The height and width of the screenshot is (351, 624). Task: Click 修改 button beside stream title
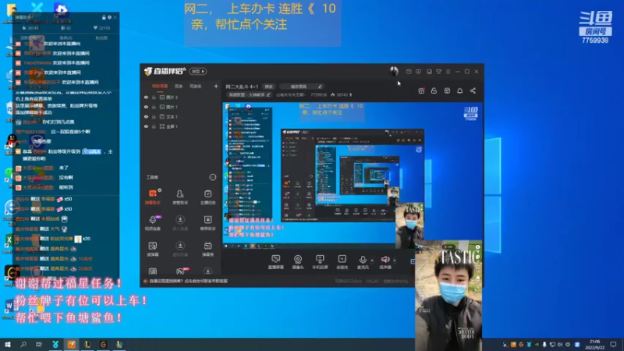[x=269, y=87]
